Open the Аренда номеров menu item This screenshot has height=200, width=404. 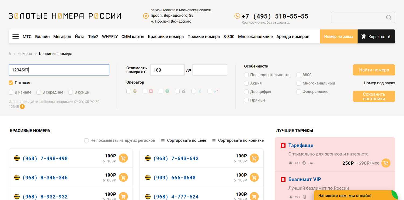(293, 36)
